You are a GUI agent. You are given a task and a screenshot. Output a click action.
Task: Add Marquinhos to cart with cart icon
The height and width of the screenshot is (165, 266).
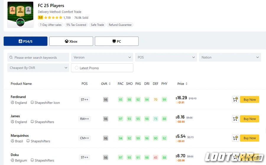pos(235,138)
